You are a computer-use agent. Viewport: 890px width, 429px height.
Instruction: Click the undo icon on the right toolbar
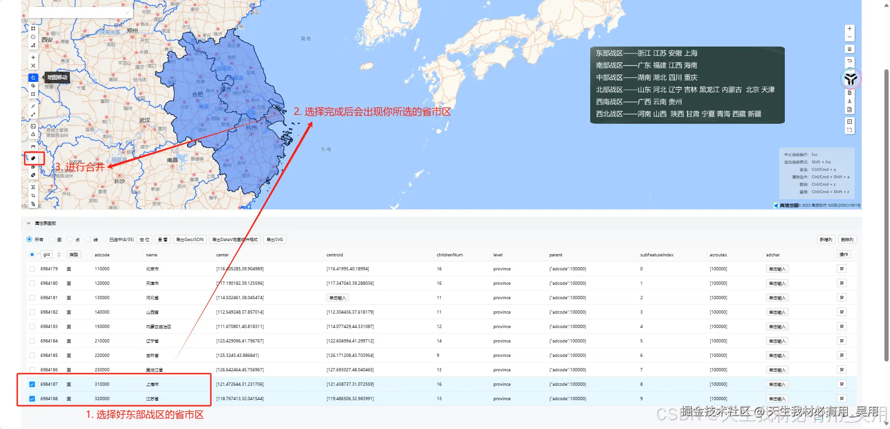(x=850, y=61)
